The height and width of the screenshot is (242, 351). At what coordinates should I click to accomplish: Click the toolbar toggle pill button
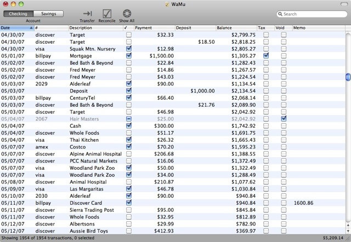coord(344,4)
